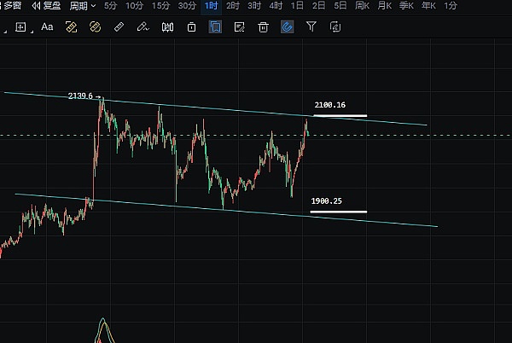Click the ruler measurement tool icon

tap(119, 26)
